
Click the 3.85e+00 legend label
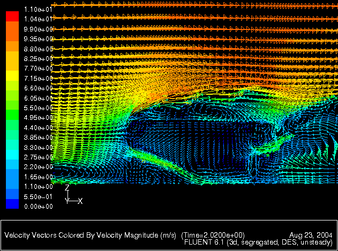[39, 138]
